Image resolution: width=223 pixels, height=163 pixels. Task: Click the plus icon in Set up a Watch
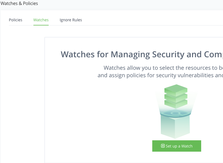[163, 146]
